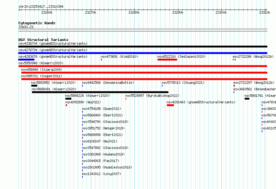Select the black nsv5883852 variant bar
This screenshot has width=276, height=189.
coord(34,86)
